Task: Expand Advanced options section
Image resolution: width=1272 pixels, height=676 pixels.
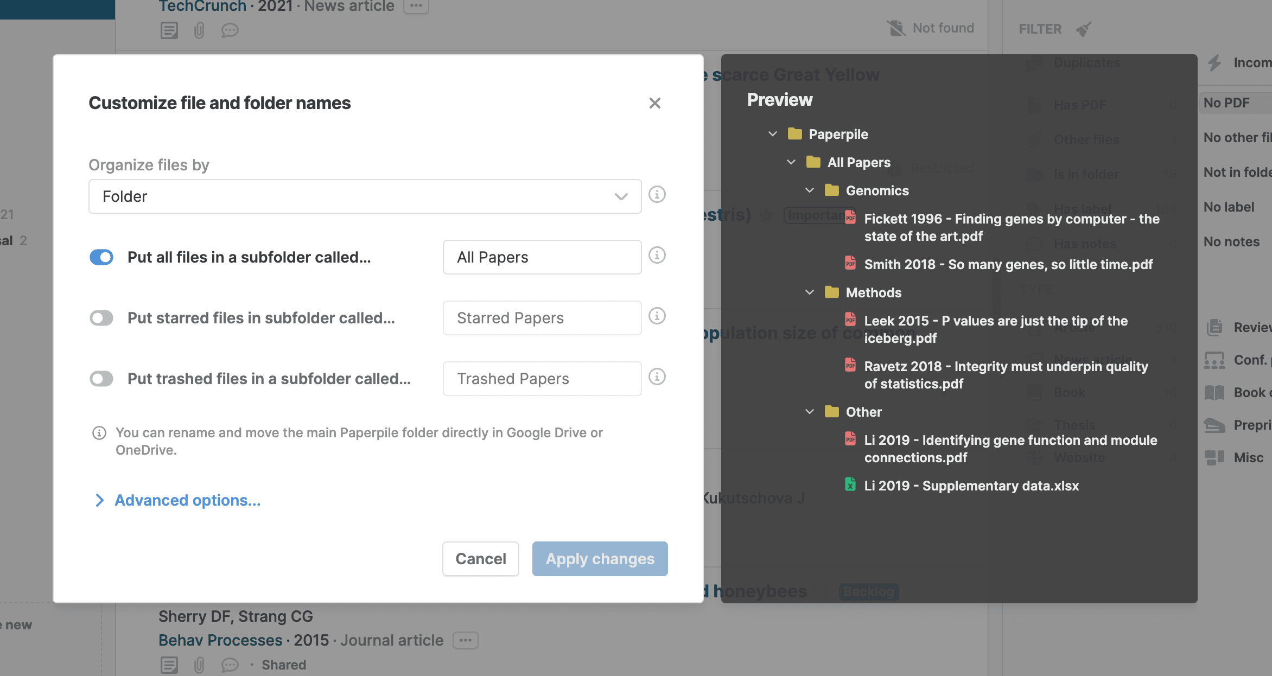Action: tap(187, 500)
